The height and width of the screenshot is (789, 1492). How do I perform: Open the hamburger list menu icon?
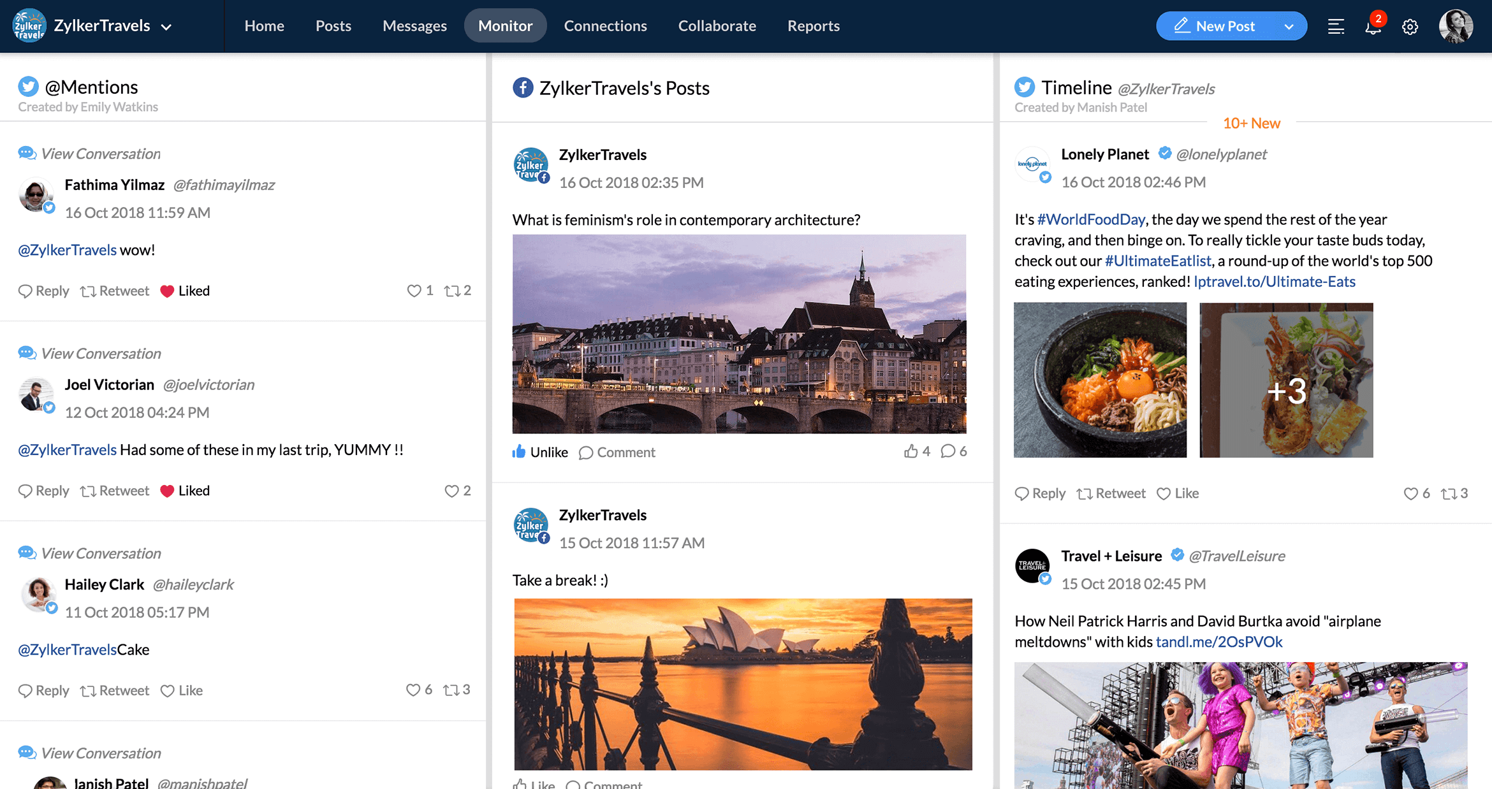pyautogui.click(x=1336, y=27)
